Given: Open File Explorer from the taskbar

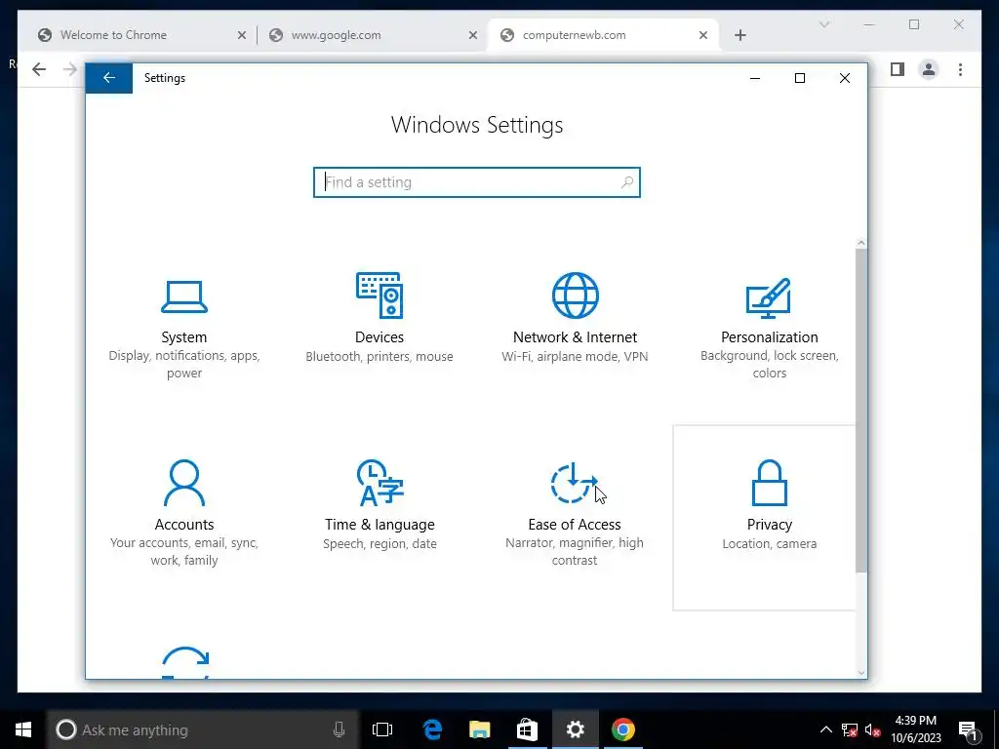Looking at the screenshot, I should click(x=479, y=729).
